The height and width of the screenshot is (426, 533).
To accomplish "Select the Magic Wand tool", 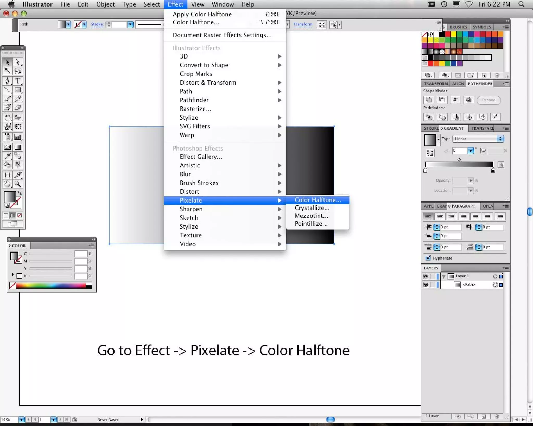I will click(7, 70).
